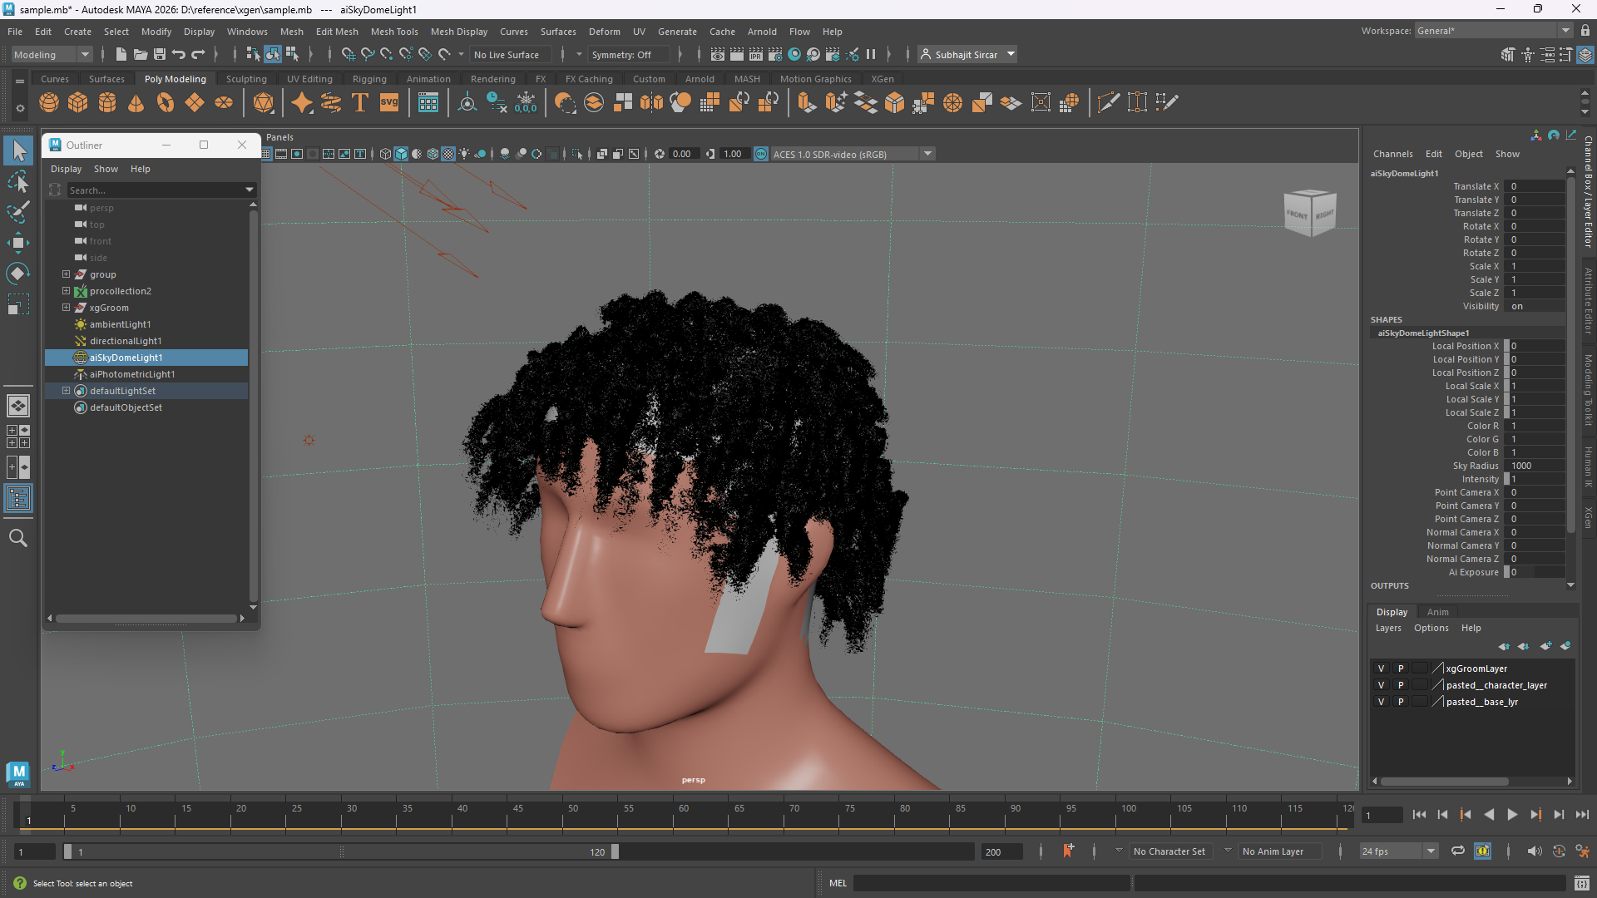Image resolution: width=1597 pixels, height=898 pixels.
Task: Toggle playback P for pasted__base_lyr
Action: [1401, 702]
